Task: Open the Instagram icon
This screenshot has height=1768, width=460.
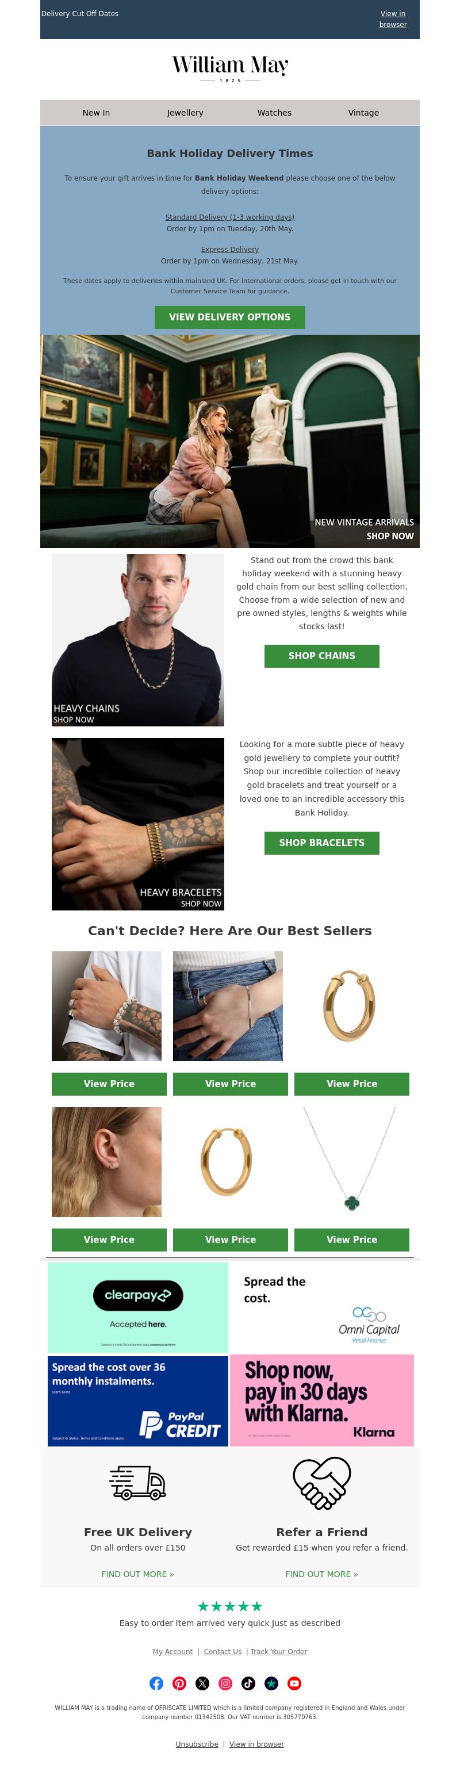Action: [x=225, y=1683]
